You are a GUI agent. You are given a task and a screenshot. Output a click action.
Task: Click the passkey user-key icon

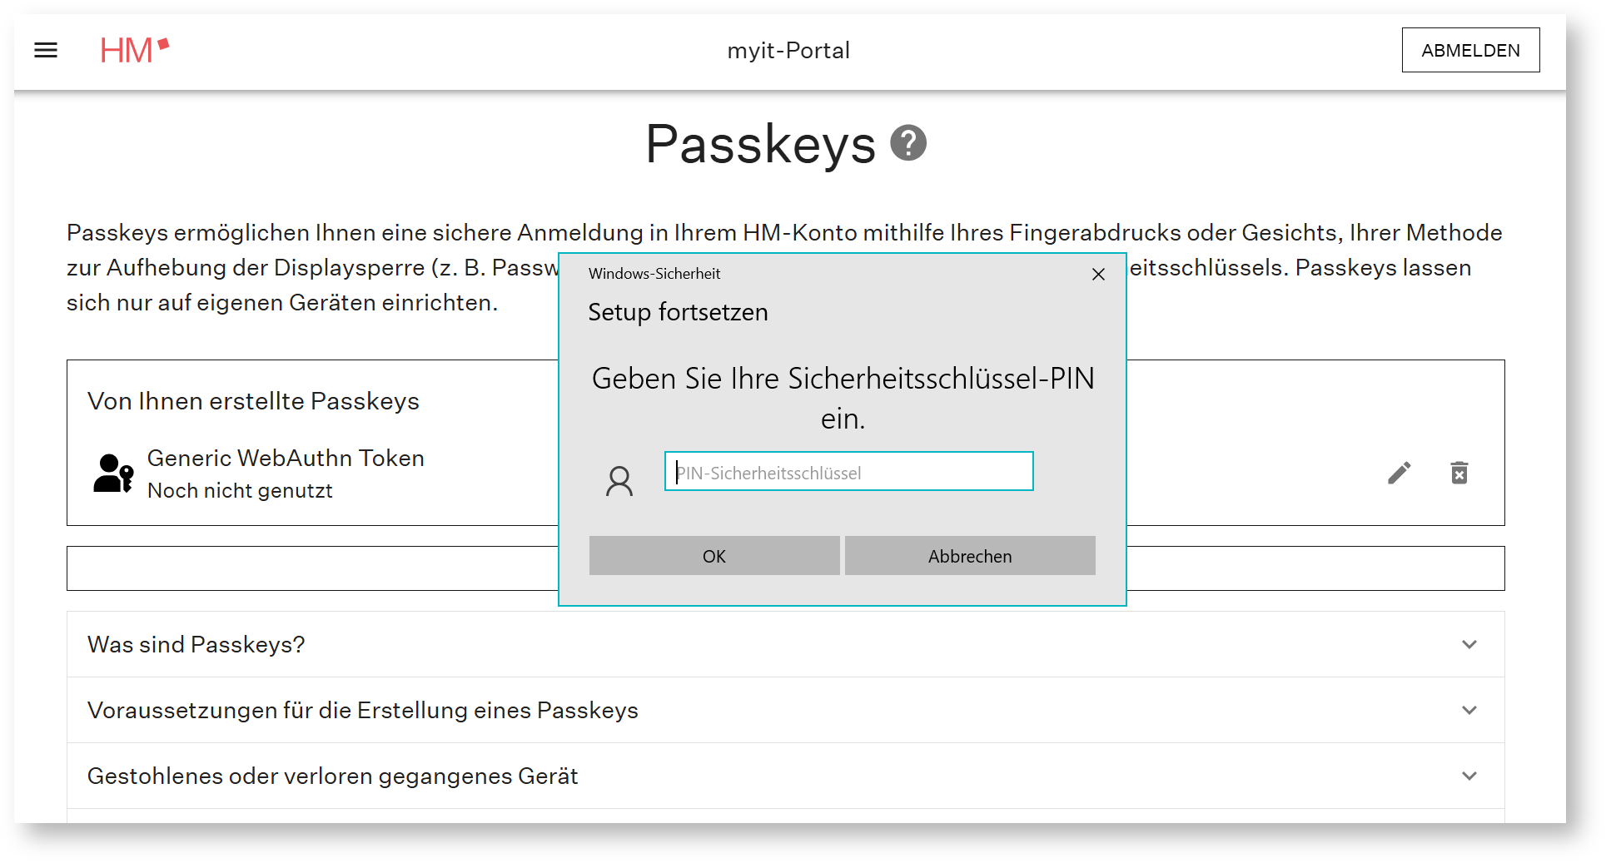113,474
